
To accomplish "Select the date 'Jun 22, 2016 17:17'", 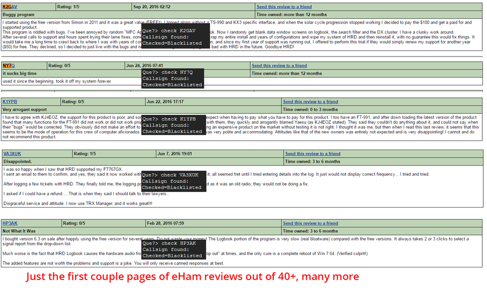I will pyautogui.click(x=165, y=102).
